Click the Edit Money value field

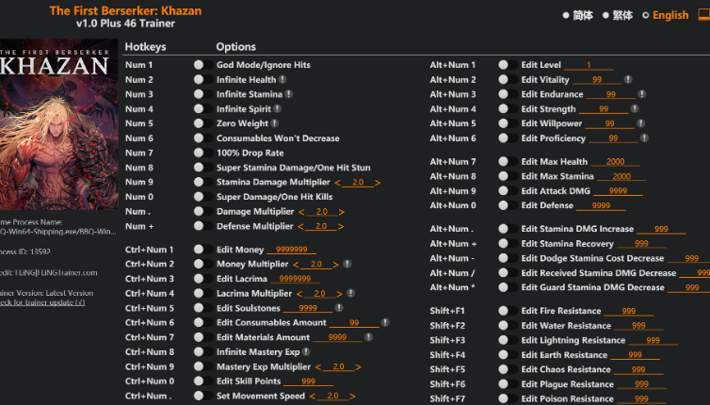(x=291, y=250)
